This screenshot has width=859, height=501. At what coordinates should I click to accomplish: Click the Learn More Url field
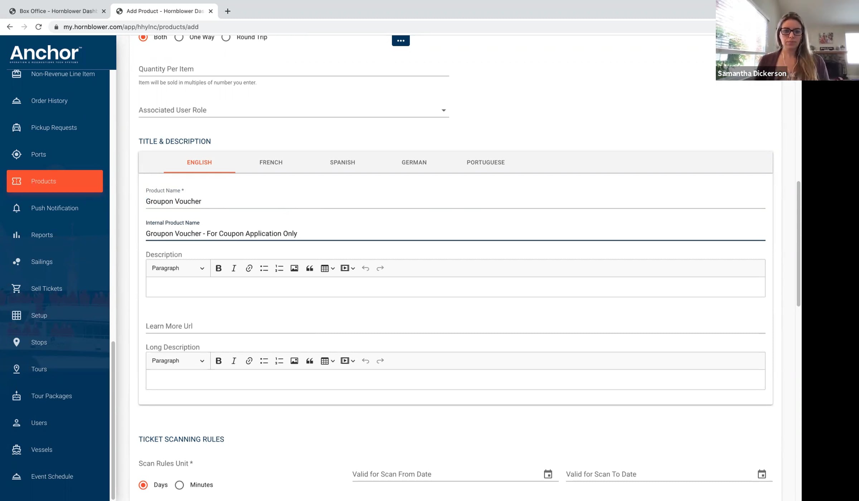(x=455, y=326)
